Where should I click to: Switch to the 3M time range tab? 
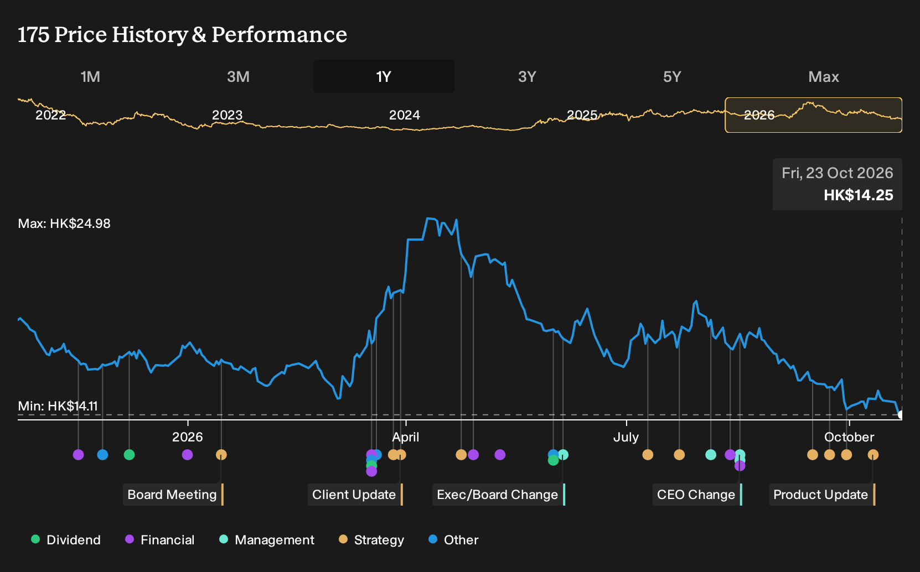click(238, 76)
